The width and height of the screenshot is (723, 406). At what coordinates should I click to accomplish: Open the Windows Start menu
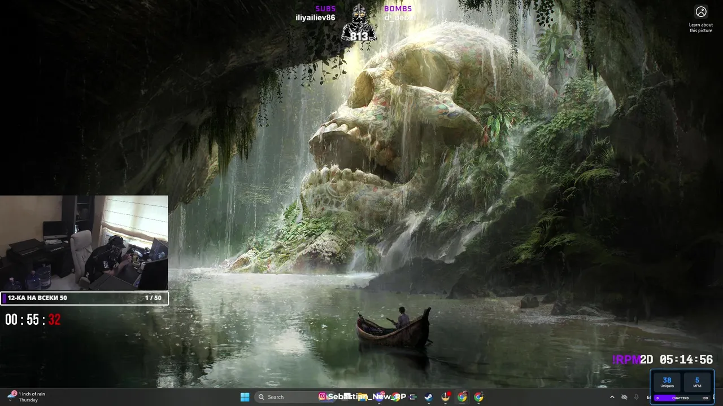245,397
